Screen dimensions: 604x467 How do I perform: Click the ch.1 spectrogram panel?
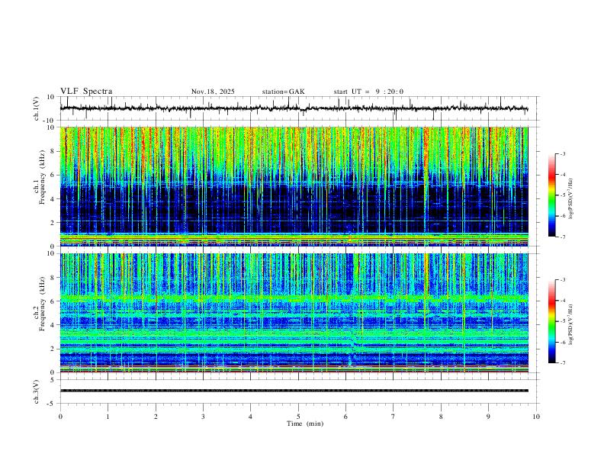pos(294,186)
